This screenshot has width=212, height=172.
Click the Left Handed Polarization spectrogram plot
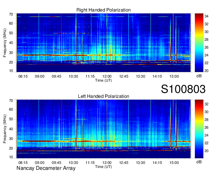pos(104,129)
